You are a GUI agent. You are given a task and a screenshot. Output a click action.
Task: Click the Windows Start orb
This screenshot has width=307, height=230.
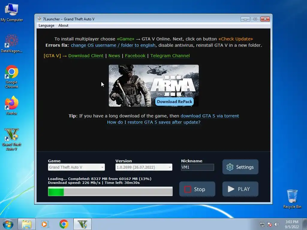[8, 224]
